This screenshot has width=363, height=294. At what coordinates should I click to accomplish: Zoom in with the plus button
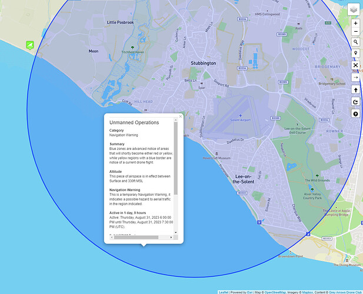[x=355, y=23]
